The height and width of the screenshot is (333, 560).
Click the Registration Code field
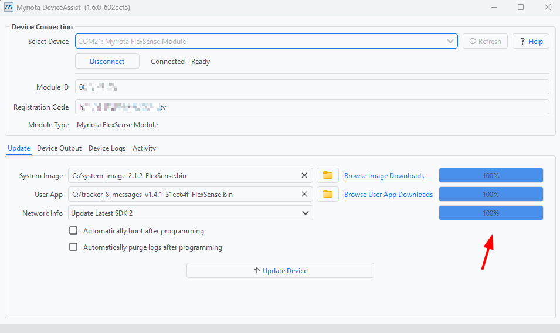click(x=312, y=107)
